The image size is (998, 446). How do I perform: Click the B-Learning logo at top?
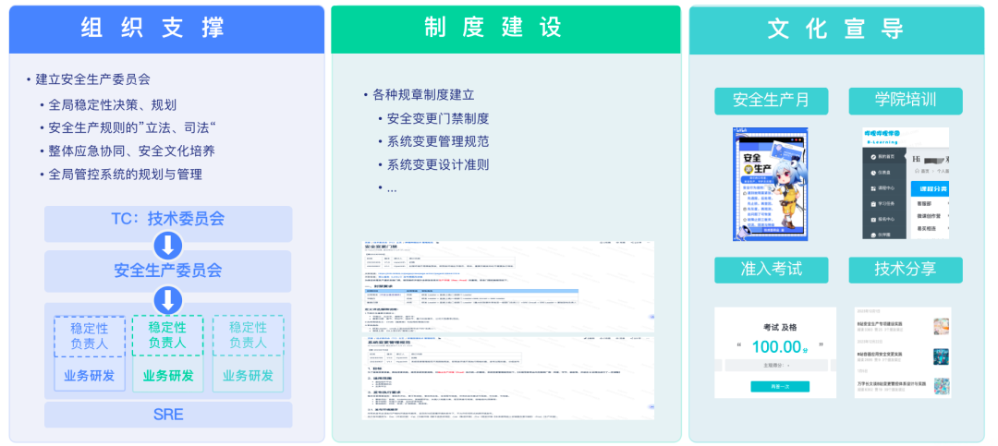click(x=881, y=137)
